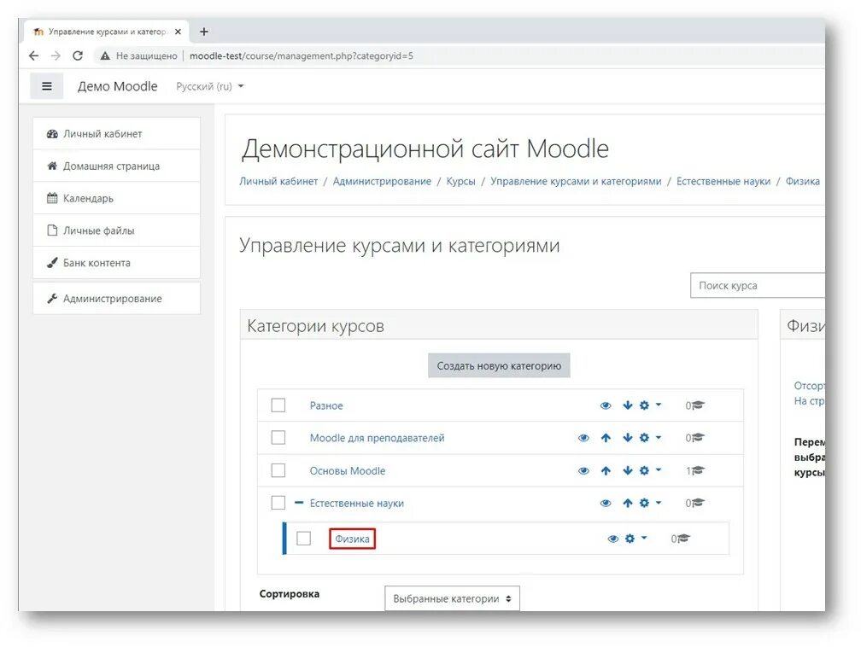Click the Демо Moodle site title

[118, 87]
